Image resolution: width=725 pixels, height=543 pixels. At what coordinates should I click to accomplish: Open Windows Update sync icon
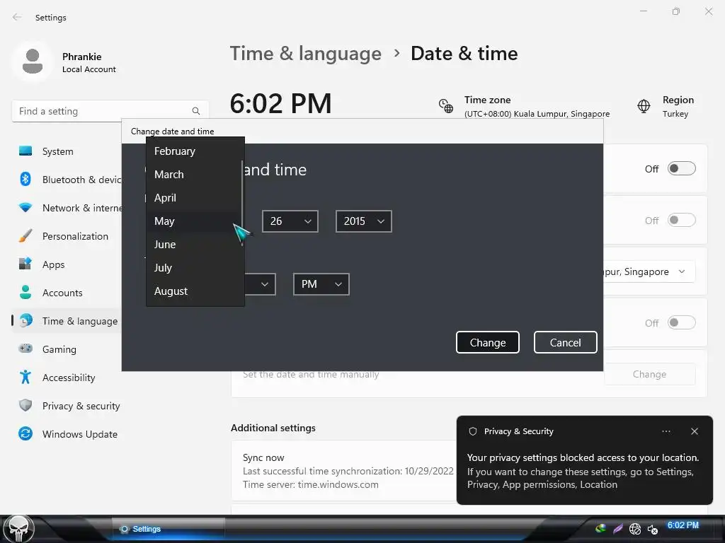click(25, 433)
